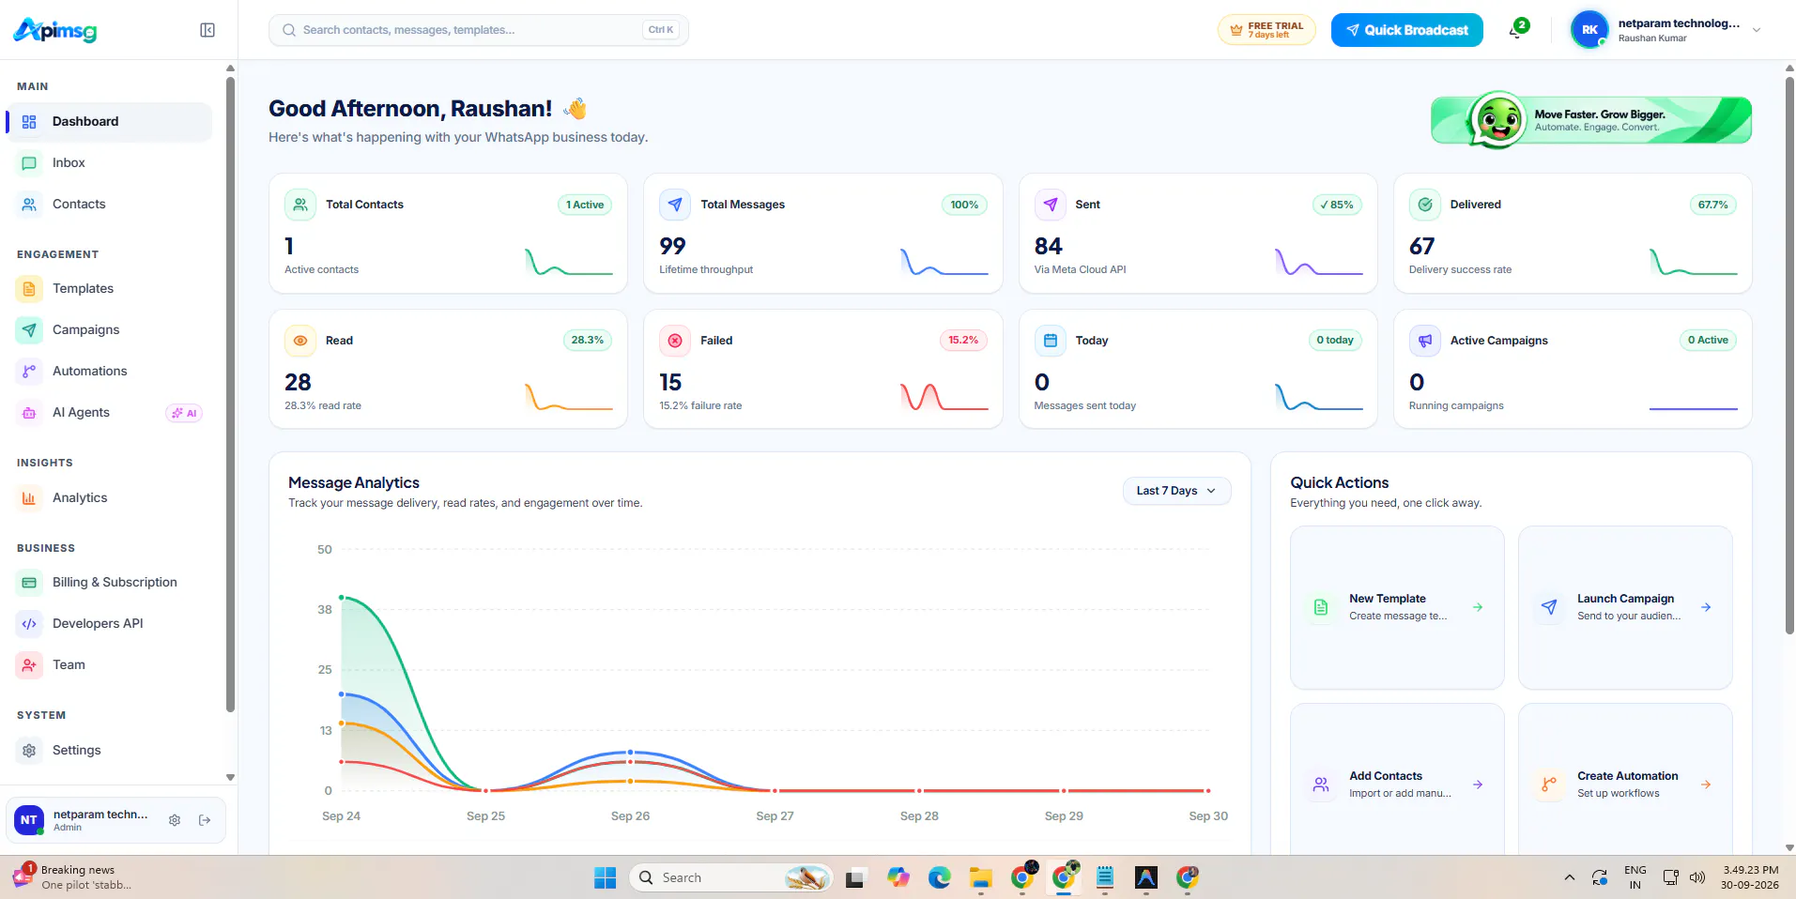Click the 1 Active badge on Total Contacts

pos(585,205)
